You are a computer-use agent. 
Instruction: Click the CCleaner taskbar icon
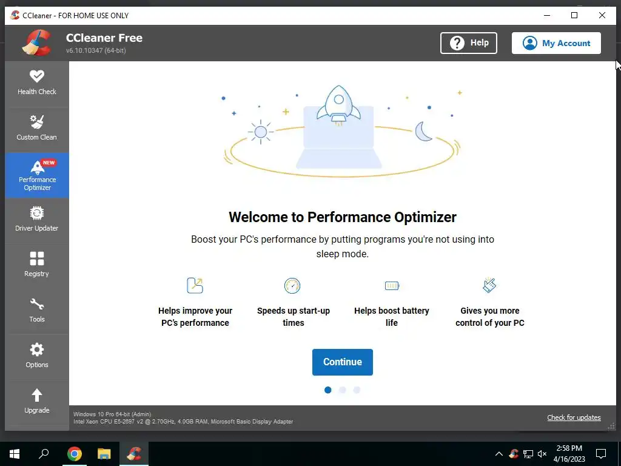134,454
